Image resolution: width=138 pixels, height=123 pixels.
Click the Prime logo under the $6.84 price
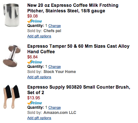pos(35,62)
